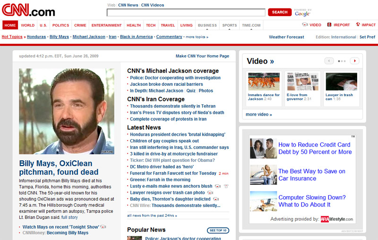The width and height of the screenshot is (378, 240).
Task: Click t-shirt icon beside Lusty e-mails headline
Action: point(226,186)
